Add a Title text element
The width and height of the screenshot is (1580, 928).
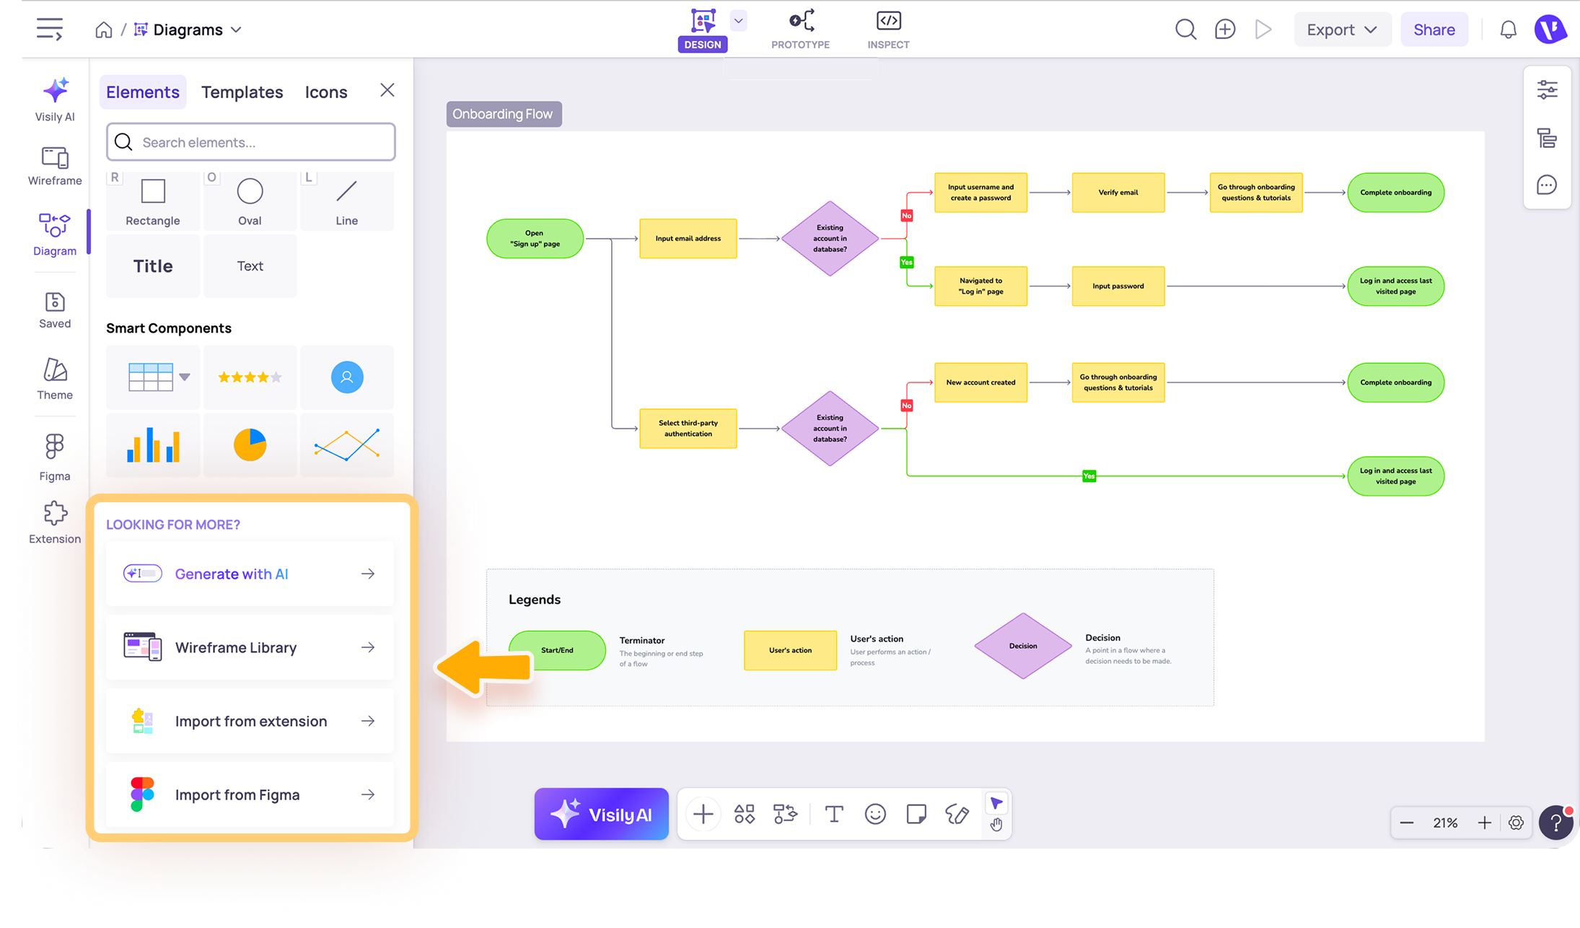pyautogui.click(x=153, y=266)
